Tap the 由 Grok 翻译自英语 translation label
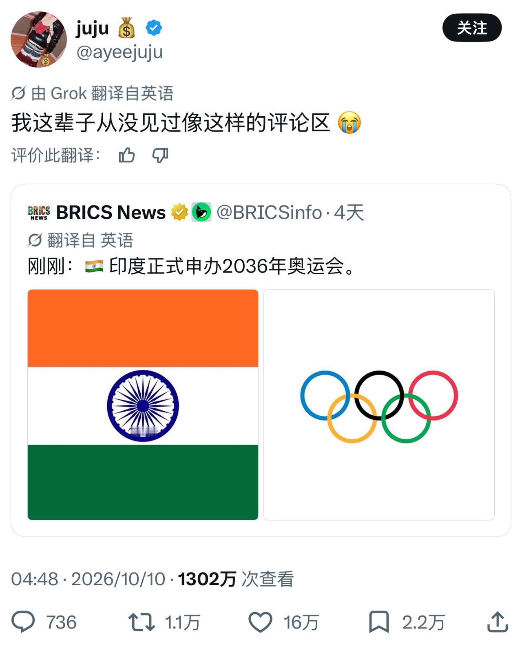This screenshot has width=522, height=646. (92, 93)
